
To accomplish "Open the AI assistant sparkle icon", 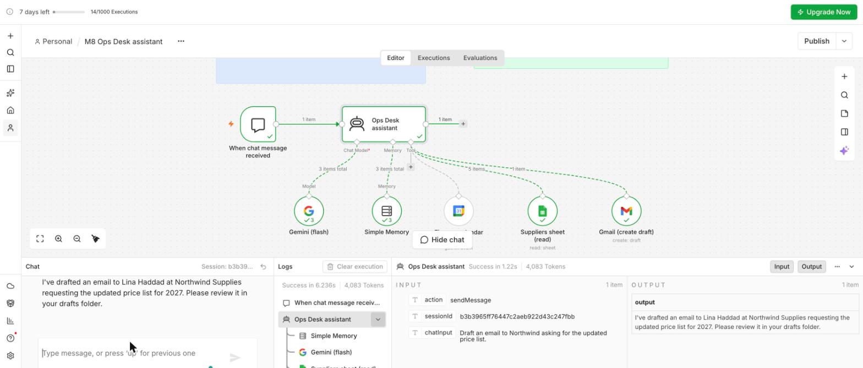I will (x=844, y=150).
